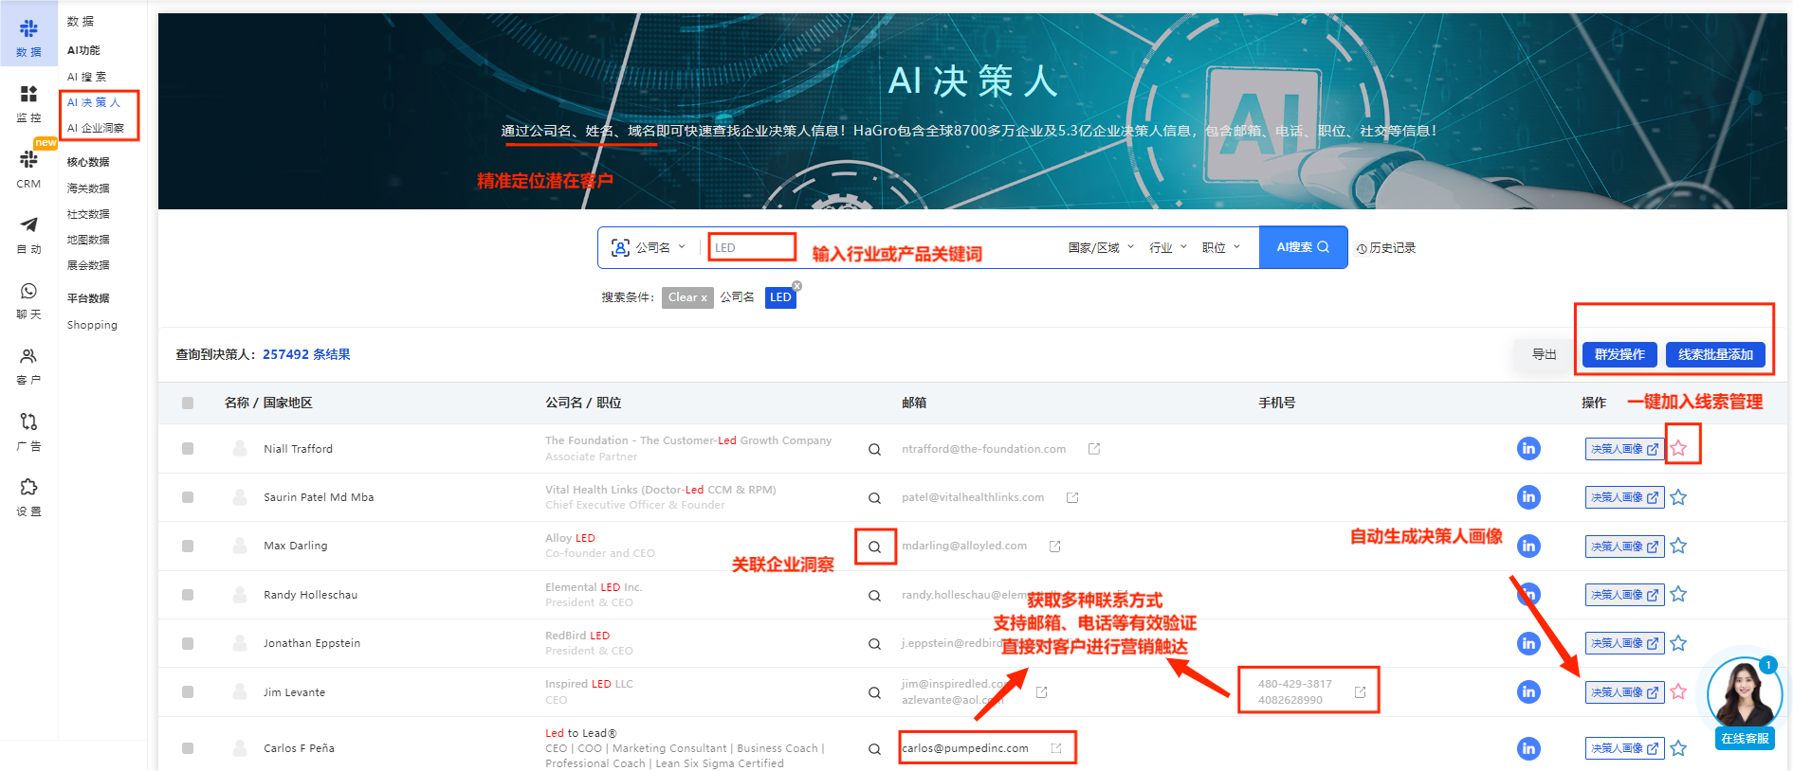
Task: Star Max Darling to add lead
Action: pos(1678,546)
